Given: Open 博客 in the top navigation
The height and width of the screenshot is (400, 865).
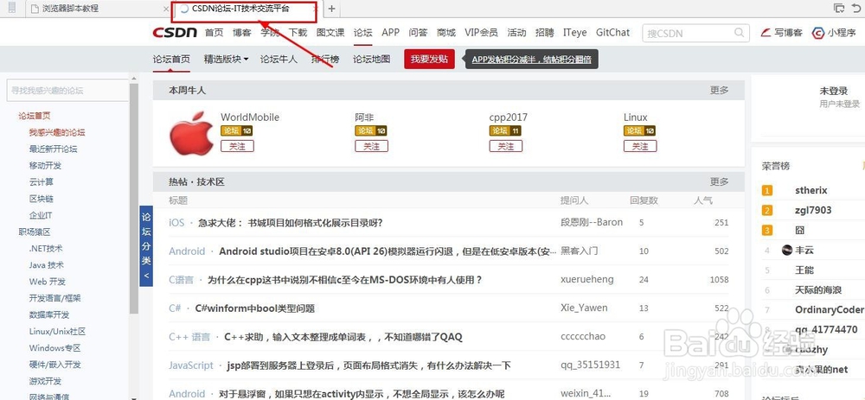Looking at the screenshot, I should coord(241,33).
